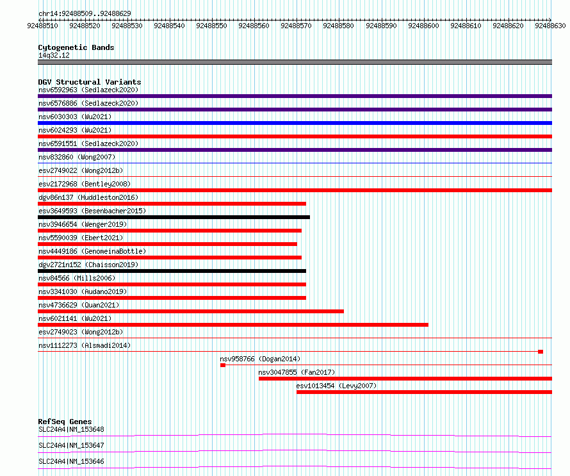Click ruler coordinate 92488530
Screen dimensions: 570x476
[x=127, y=26]
